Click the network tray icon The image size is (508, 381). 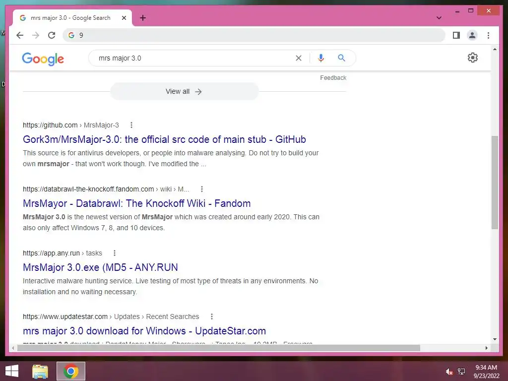coord(461,372)
